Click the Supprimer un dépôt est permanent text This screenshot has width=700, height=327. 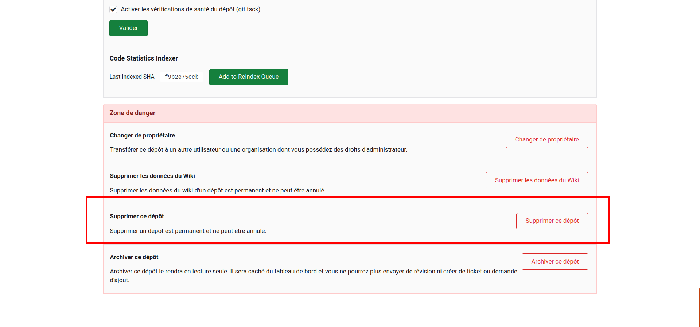point(188,231)
